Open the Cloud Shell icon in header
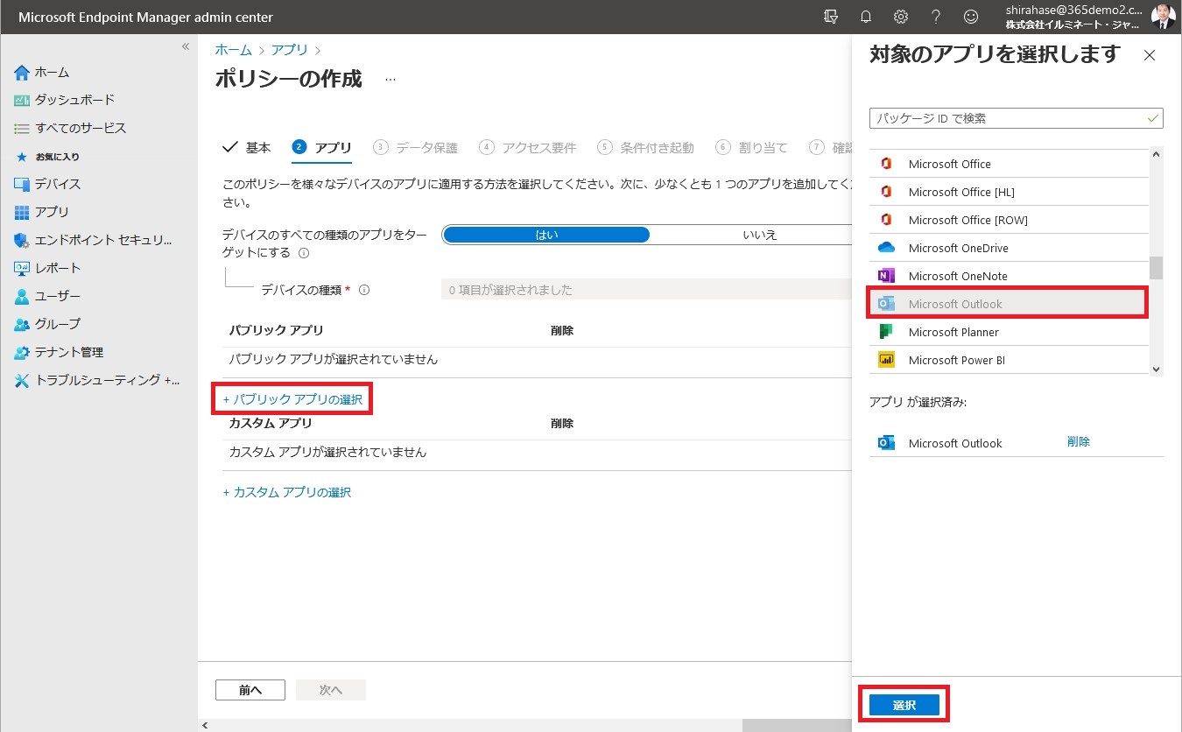 tap(831, 17)
